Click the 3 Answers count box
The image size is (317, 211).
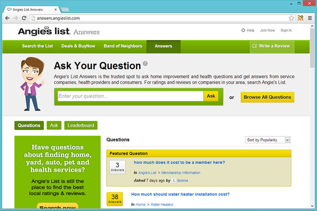[x=117, y=167]
